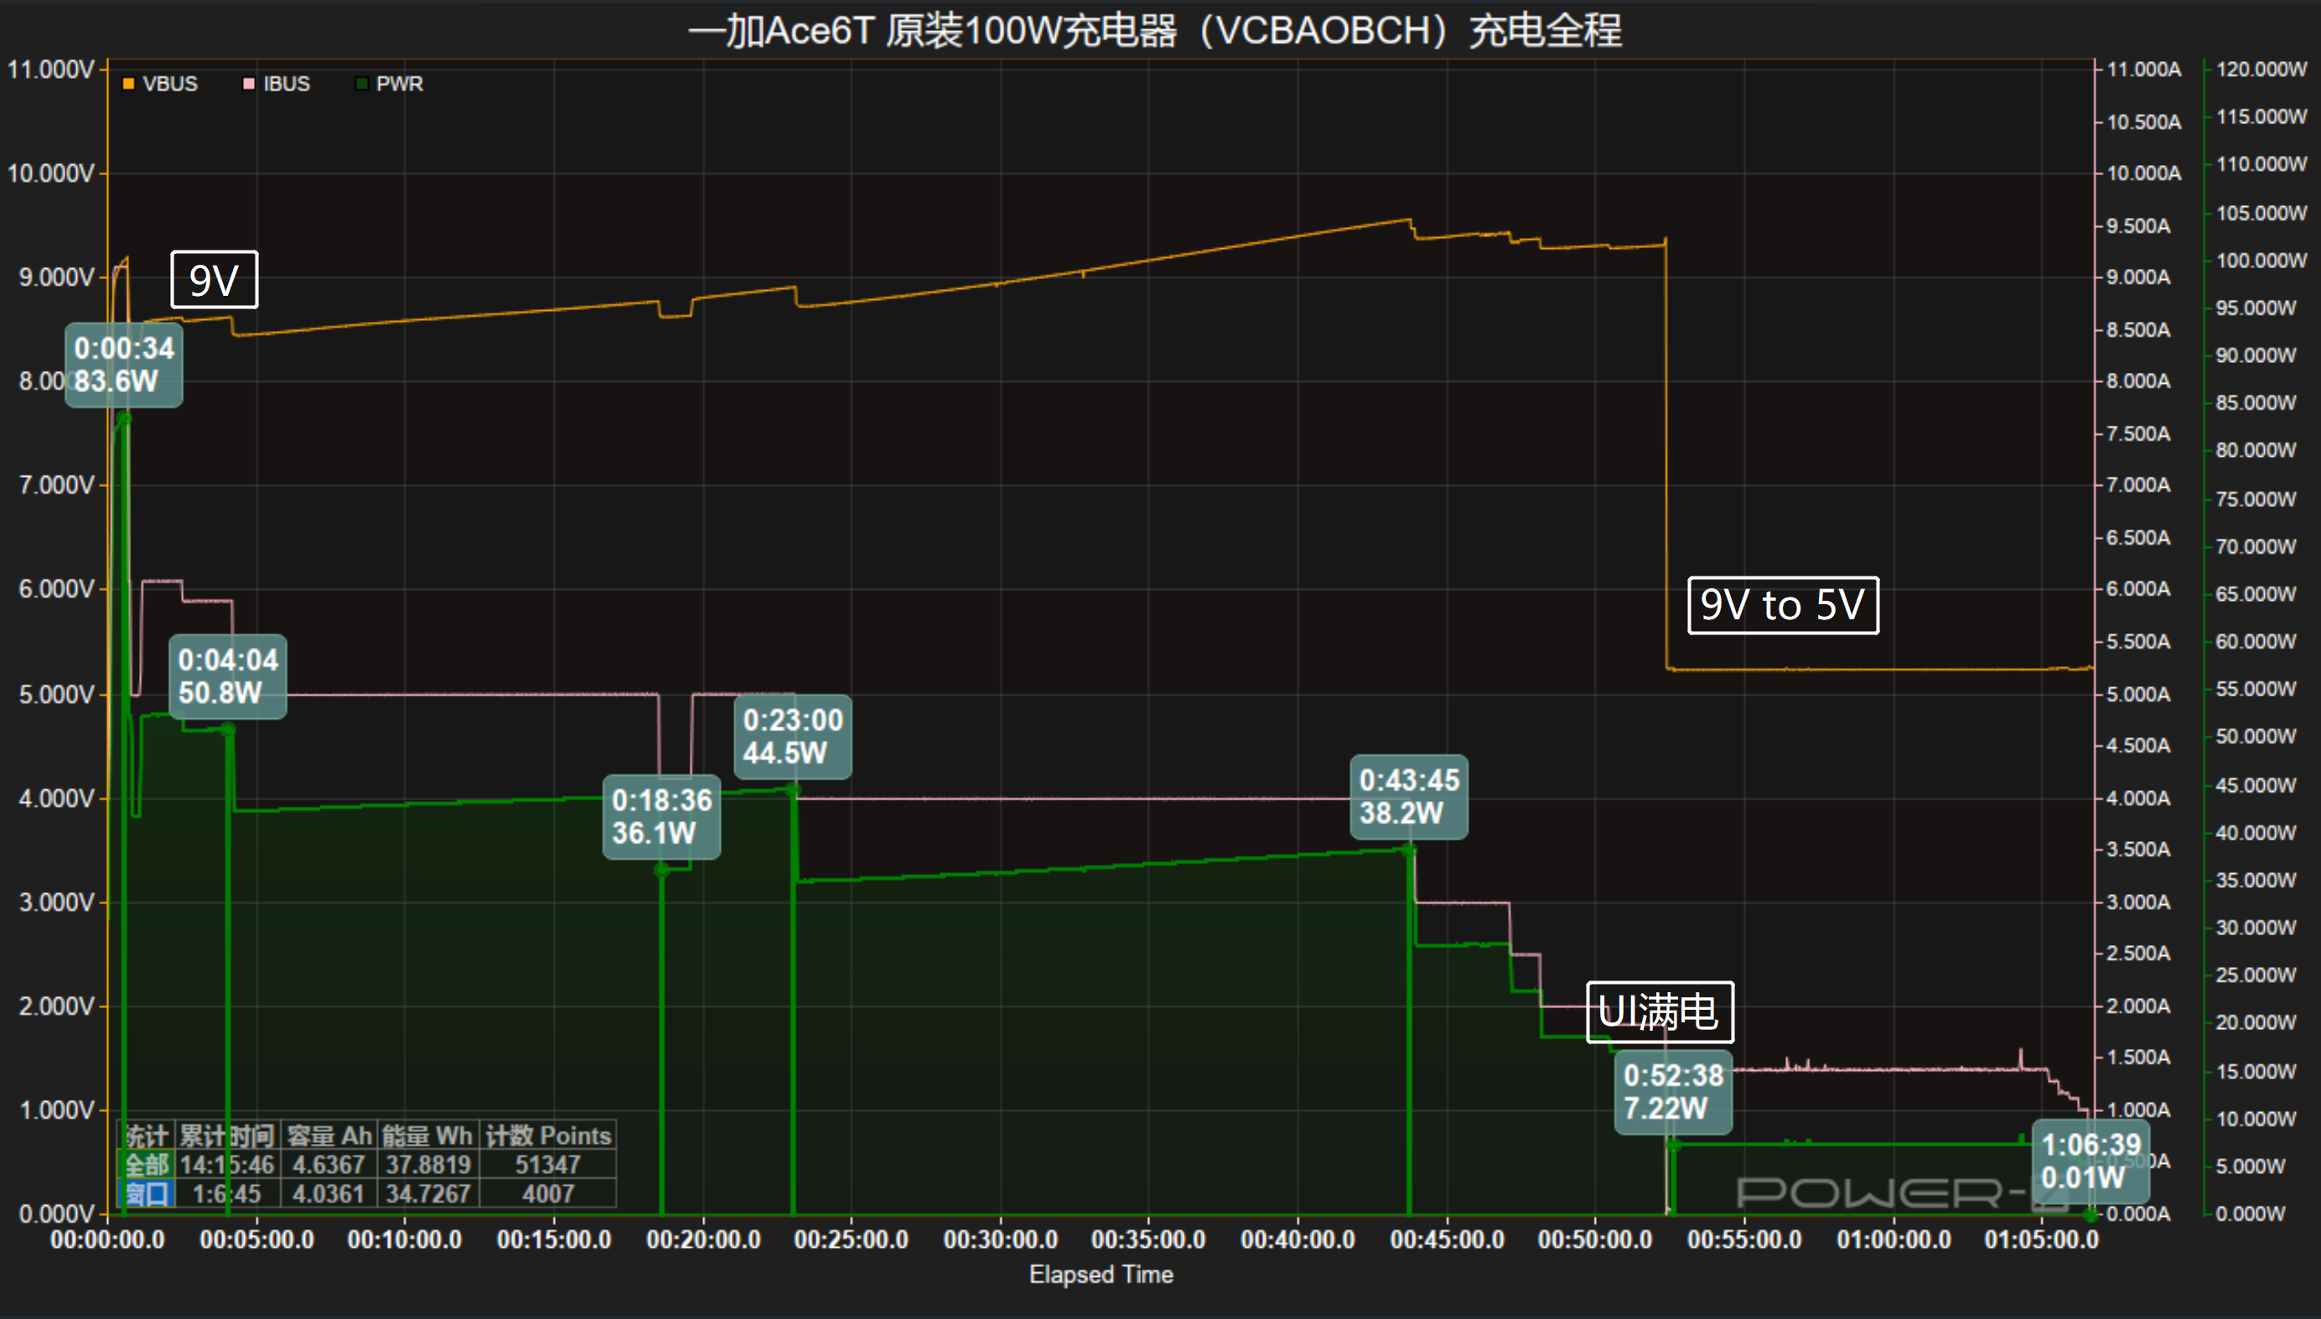This screenshot has width=2321, height=1319.
Task: Click the pink IBUS color swatch
Action: (248, 85)
